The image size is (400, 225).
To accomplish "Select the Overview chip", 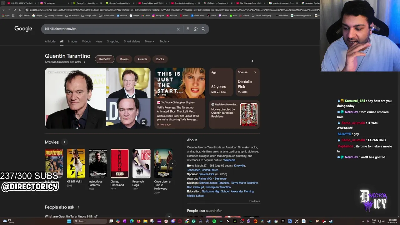I will coord(105,59).
